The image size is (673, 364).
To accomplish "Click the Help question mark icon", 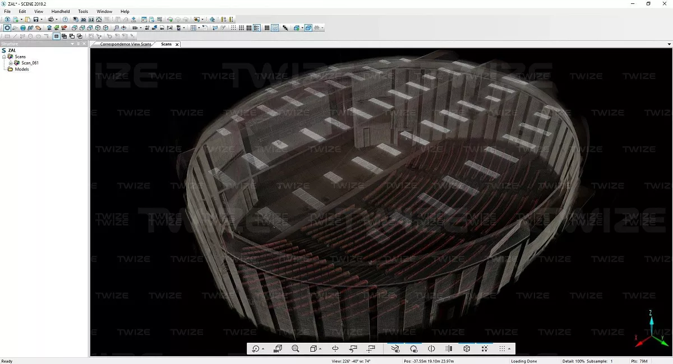I will click(x=65, y=20).
